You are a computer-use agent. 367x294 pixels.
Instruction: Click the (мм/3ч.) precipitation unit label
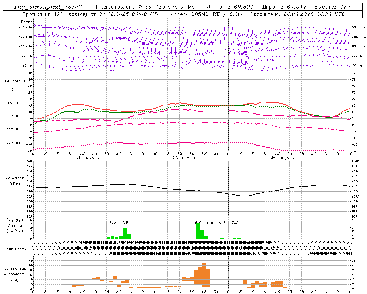pyautogui.click(x=15, y=220)
